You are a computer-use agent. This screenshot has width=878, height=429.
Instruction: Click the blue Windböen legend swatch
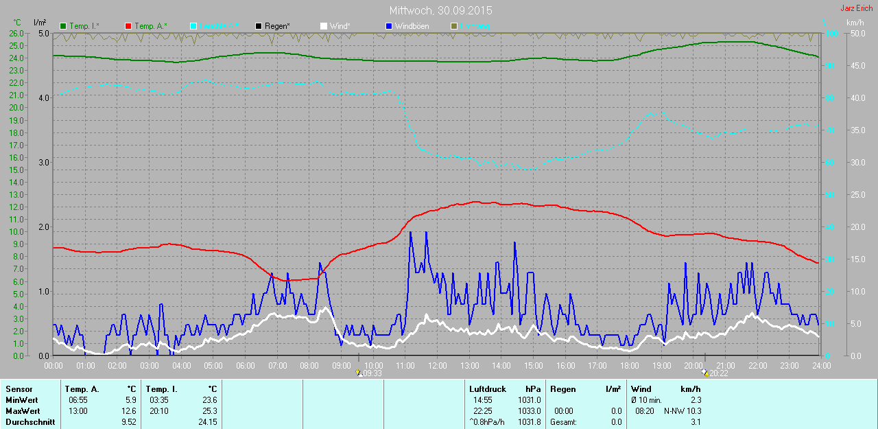click(388, 26)
